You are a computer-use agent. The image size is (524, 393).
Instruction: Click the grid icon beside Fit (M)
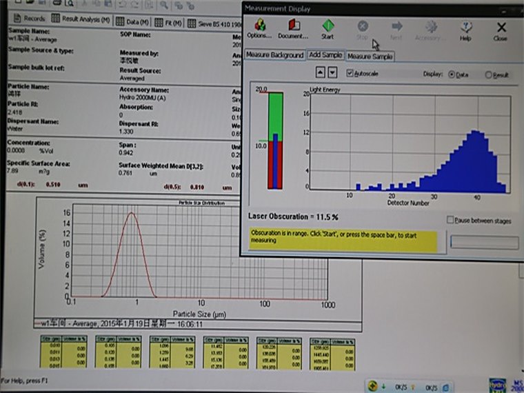pyautogui.click(x=159, y=23)
